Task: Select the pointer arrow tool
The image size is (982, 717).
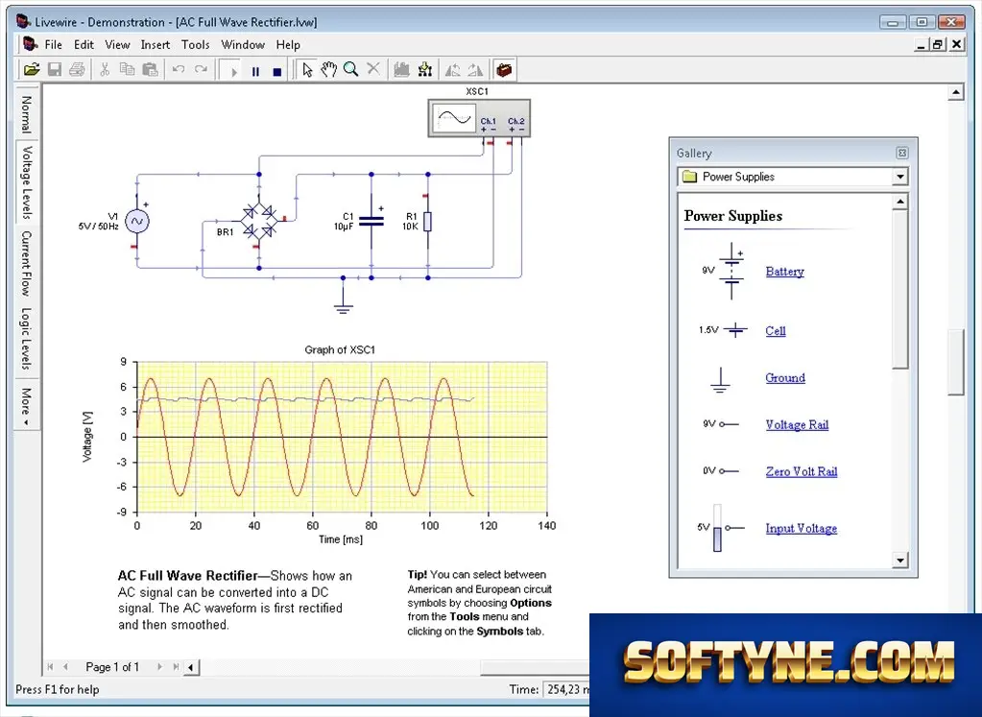Action: click(307, 69)
